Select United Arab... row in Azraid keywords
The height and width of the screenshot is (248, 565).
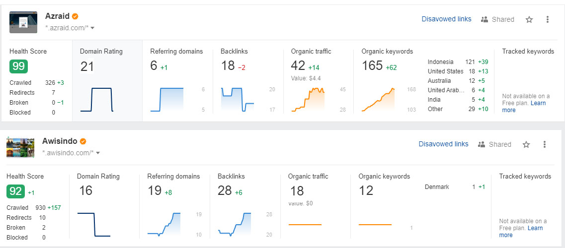pos(458,90)
